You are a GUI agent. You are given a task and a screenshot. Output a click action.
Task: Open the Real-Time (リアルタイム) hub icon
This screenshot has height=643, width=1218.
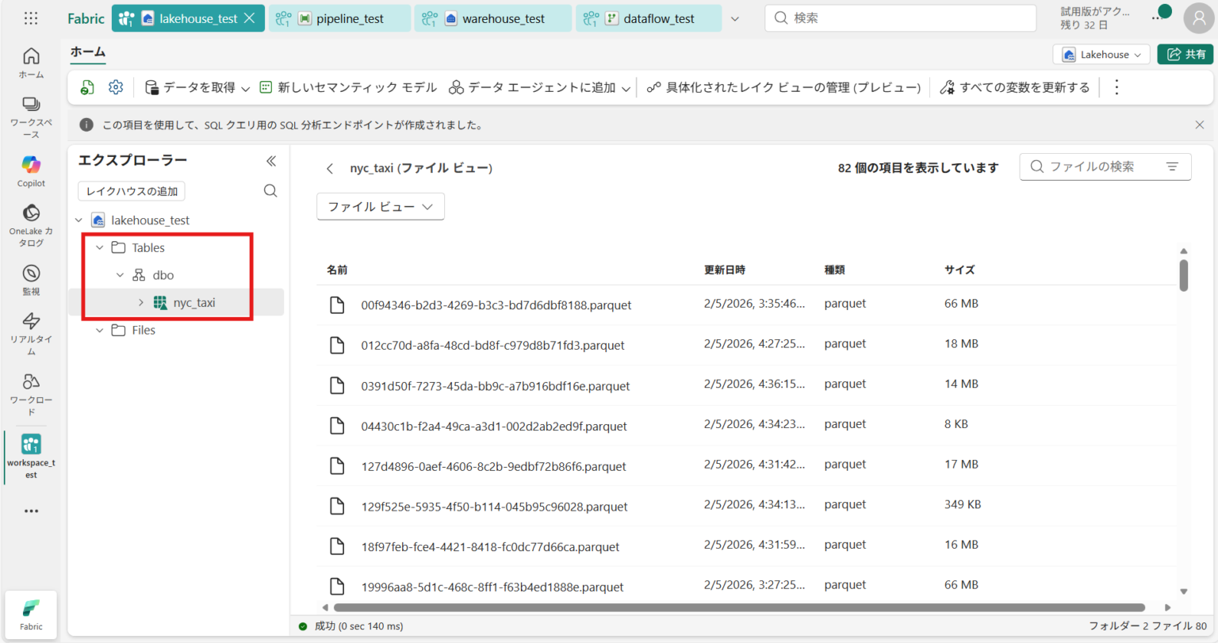(31, 334)
